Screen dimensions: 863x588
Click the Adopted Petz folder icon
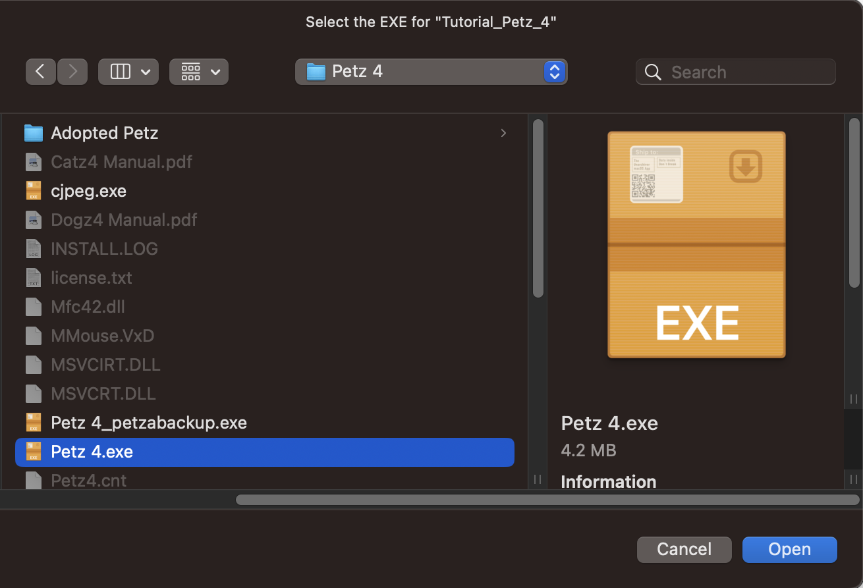[x=34, y=133]
